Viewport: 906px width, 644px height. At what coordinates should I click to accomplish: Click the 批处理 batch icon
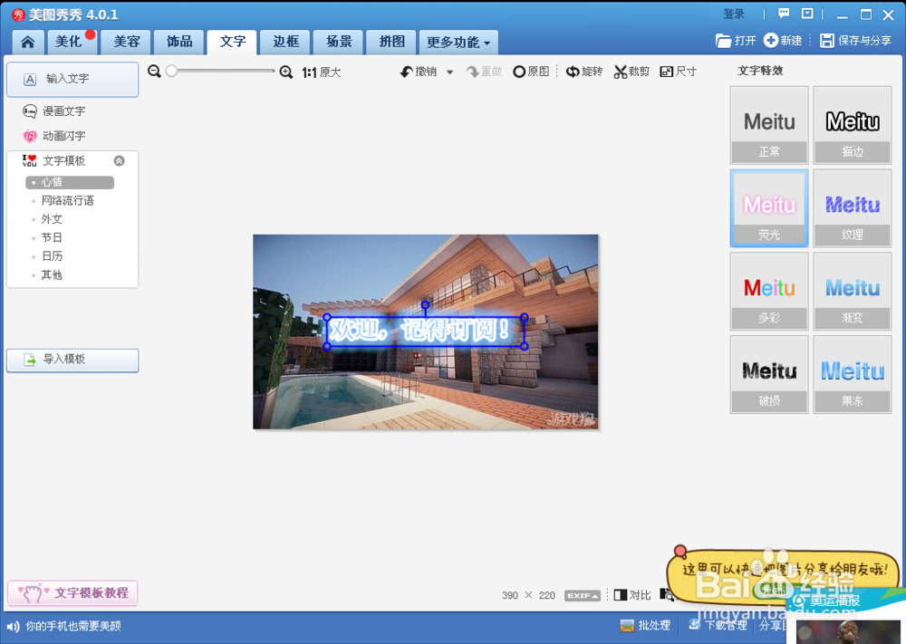(x=627, y=626)
